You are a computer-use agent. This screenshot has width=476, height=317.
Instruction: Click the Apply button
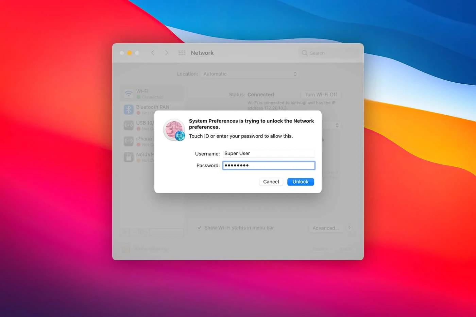pyautogui.click(x=346, y=249)
